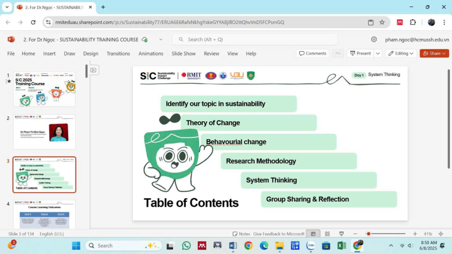The image size is (452, 254).
Task: Click English (U.S.) language indicator
Action: 52,234
